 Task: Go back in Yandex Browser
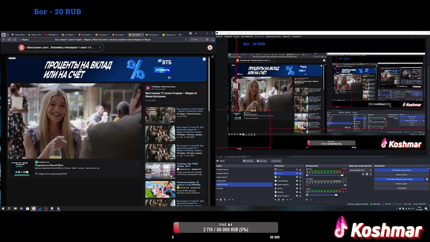tap(3, 40)
